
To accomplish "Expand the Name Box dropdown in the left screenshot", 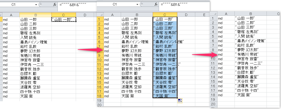I will pos(36,5).
